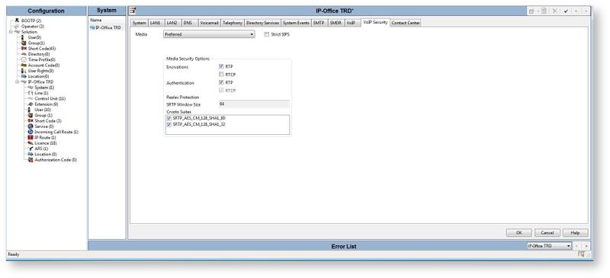Uncheck Authentication RTP checkbox
This screenshot has height=278, width=610.
point(221,82)
